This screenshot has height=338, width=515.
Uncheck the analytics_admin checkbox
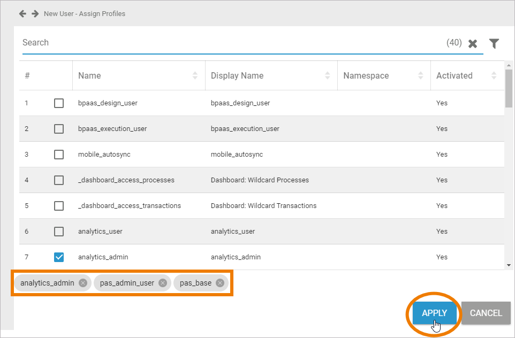59,257
